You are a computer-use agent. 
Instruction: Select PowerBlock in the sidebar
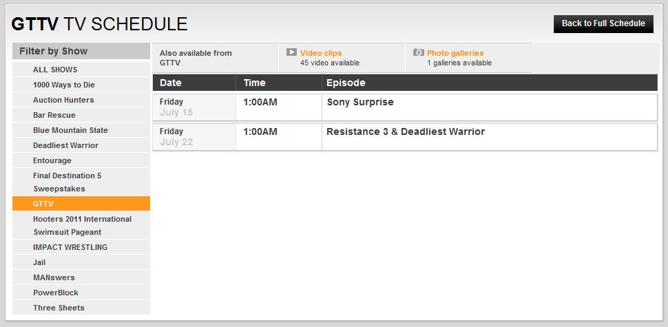[x=56, y=293]
